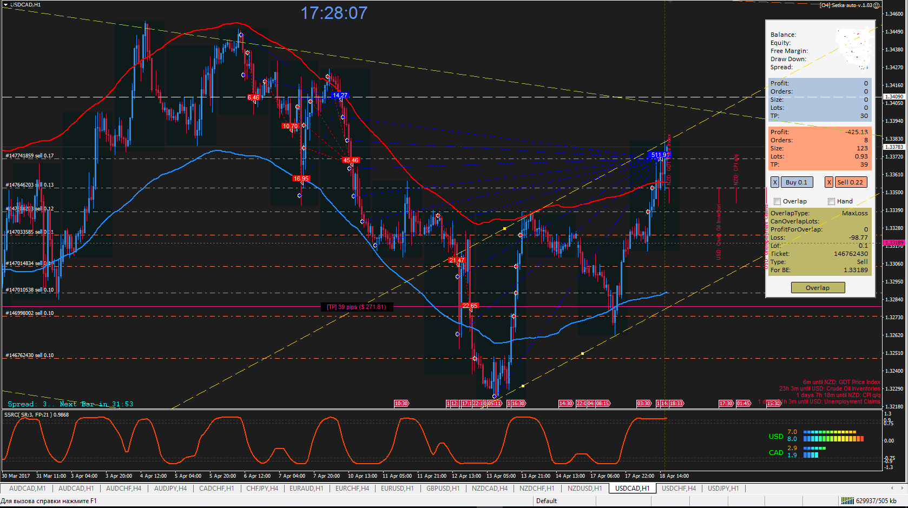Select the EURAUD,H1 chart tab

pos(306,489)
